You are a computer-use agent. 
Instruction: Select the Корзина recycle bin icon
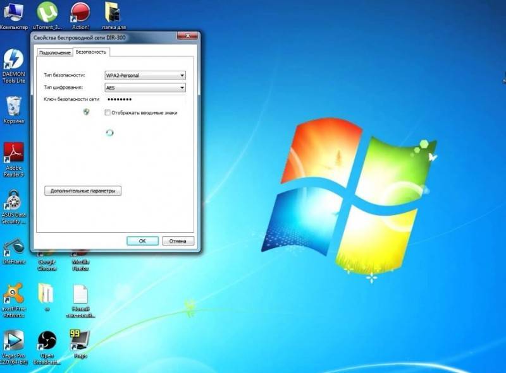13,110
